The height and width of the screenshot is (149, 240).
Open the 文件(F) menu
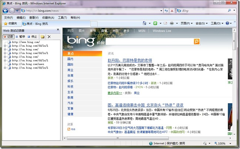(9, 18)
